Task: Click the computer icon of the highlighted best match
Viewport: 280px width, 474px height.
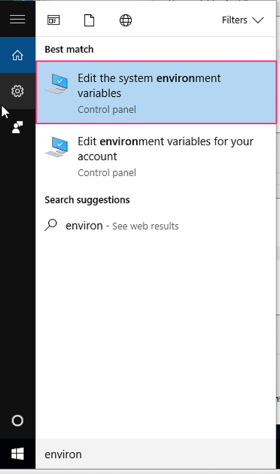Action: (57, 83)
